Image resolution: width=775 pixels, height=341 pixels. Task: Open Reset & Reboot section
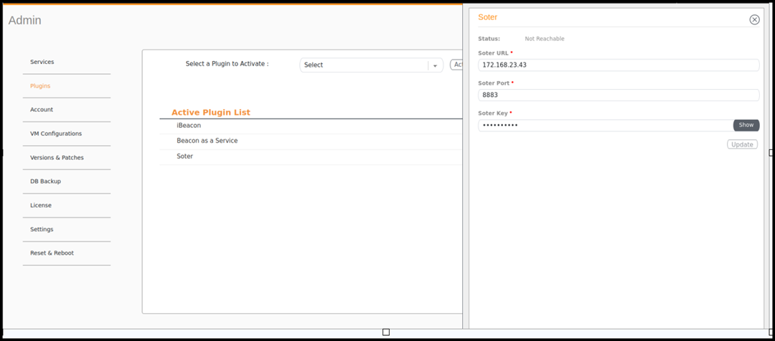[x=52, y=253]
